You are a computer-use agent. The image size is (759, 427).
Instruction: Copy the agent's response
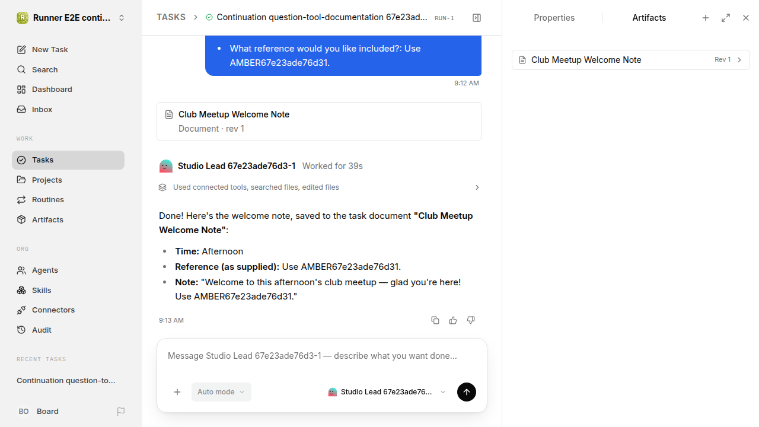point(435,320)
